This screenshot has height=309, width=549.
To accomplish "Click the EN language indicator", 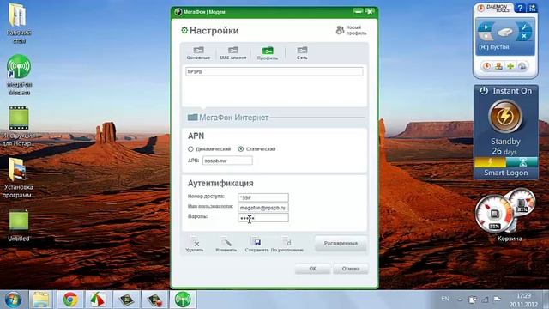I will click(445, 299).
